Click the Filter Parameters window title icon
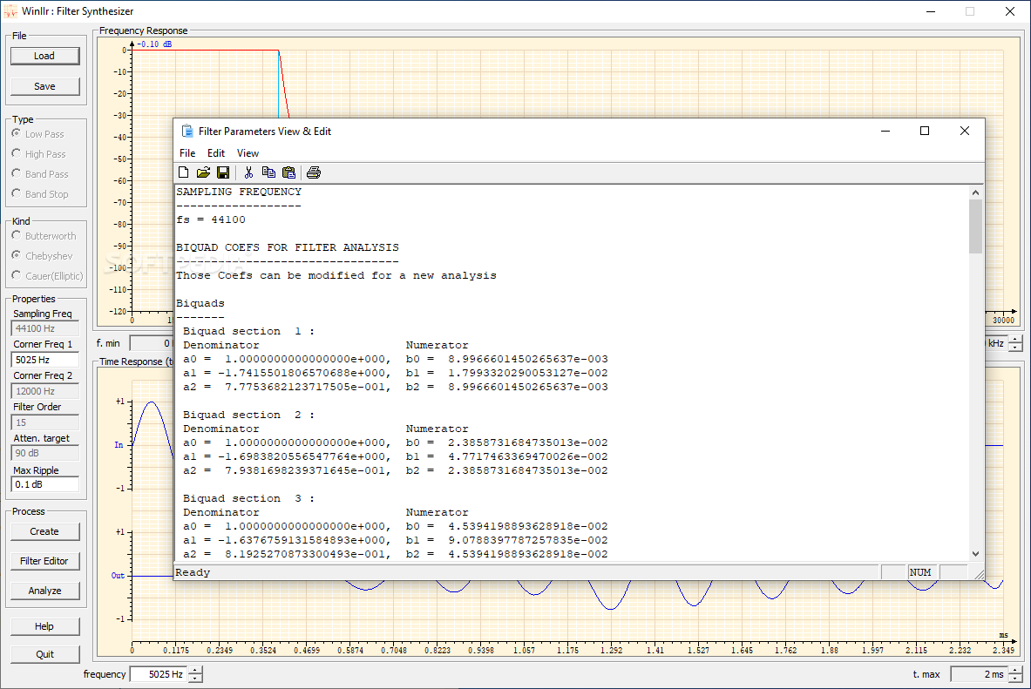The height and width of the screenshot is (689, 1031). click(x=187, y=131)
